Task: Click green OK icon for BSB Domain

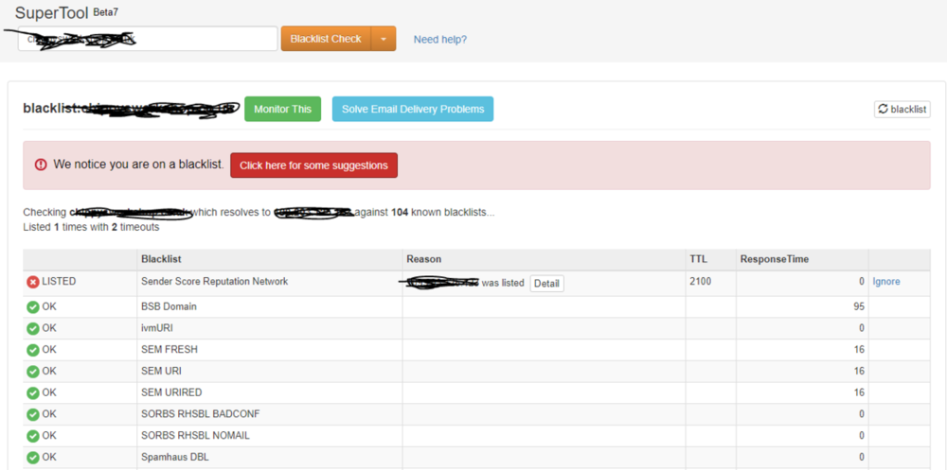Action: [x=33, y=307]
